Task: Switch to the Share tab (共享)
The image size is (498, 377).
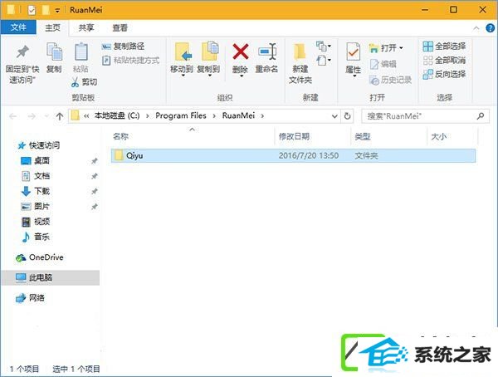Action: click(x=86, y=28)
